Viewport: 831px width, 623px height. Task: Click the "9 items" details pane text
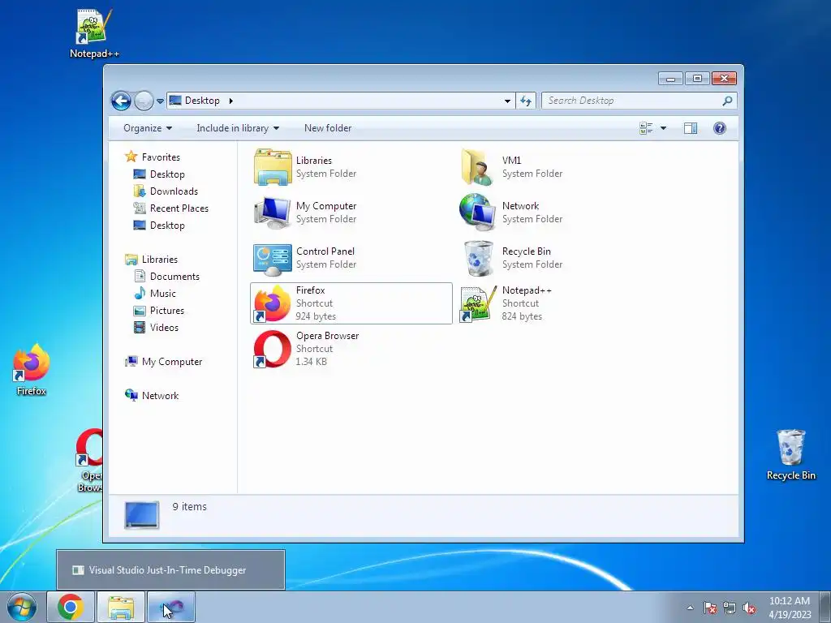pos(190,507)
